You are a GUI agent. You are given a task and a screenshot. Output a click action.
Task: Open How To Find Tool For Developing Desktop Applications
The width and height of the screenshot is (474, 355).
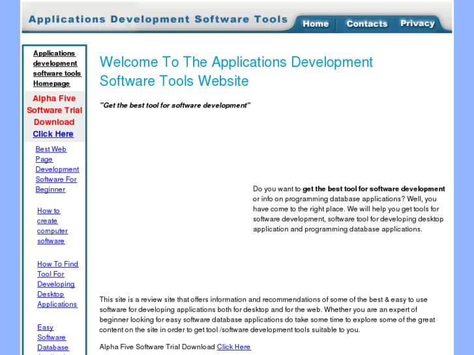coord(57,284)
